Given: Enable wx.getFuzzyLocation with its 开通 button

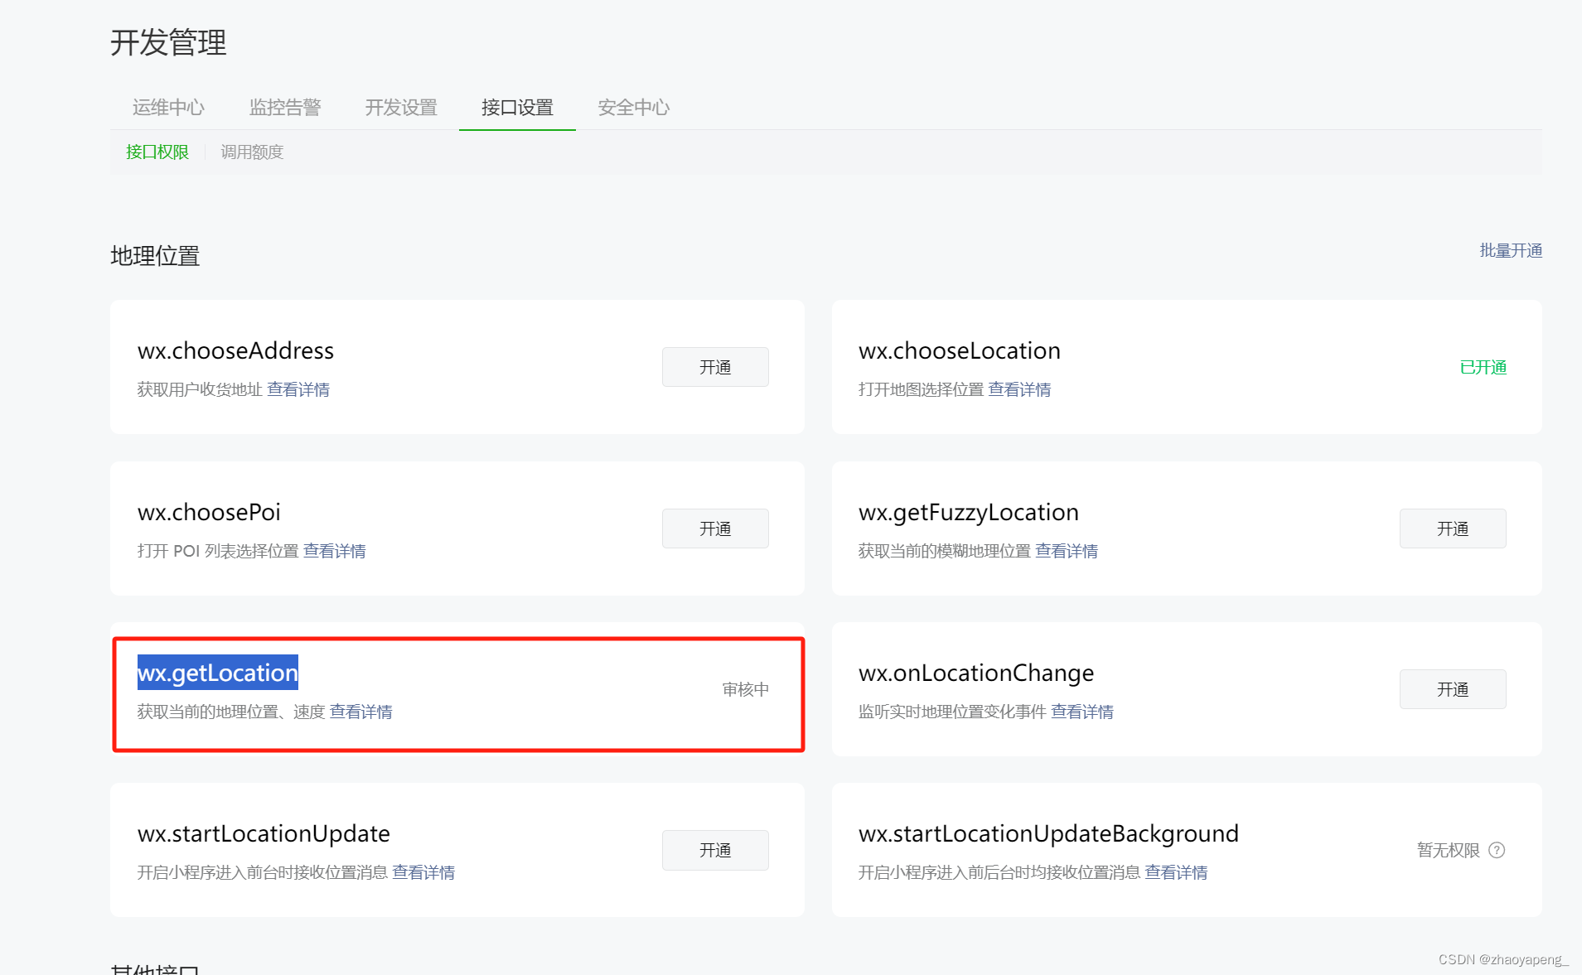Looking at the screenshot, I should coord(1453,529).
